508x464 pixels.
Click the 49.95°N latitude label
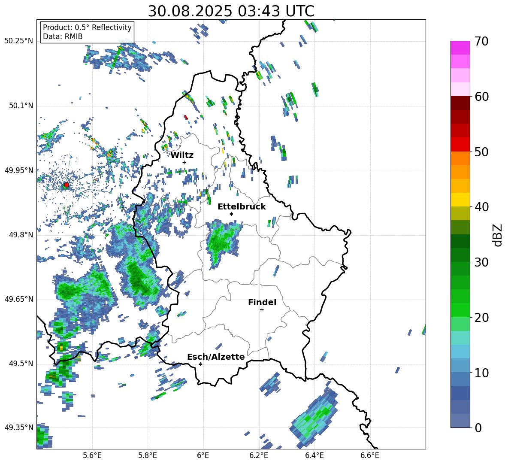(19, 170)
